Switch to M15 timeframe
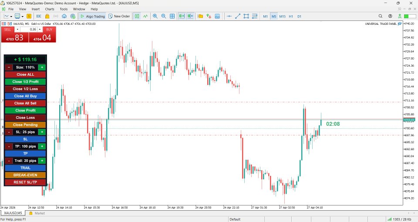This screenshot has height=222, width=418. [282, 17]
